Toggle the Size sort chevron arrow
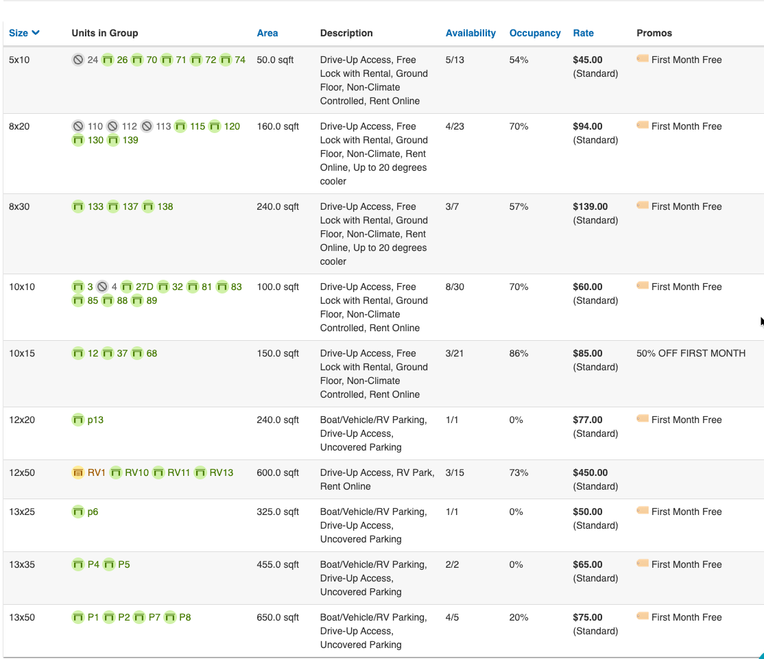The width and height of the screenshot is (764, 659). click(36, 33)
